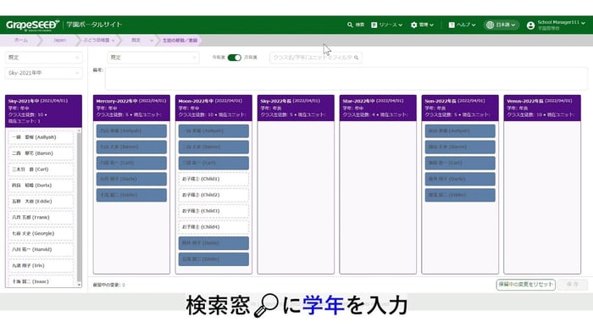Click the reset pending changes button
Screen dimensions: 593x333
(x=526, y=284)
